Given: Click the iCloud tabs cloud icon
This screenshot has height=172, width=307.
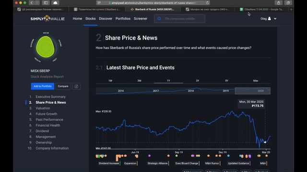Looking at the screenshot, I should tap(56, 3).
